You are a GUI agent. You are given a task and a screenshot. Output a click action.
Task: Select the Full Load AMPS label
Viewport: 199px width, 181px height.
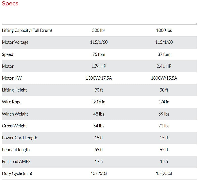(16, 162)
